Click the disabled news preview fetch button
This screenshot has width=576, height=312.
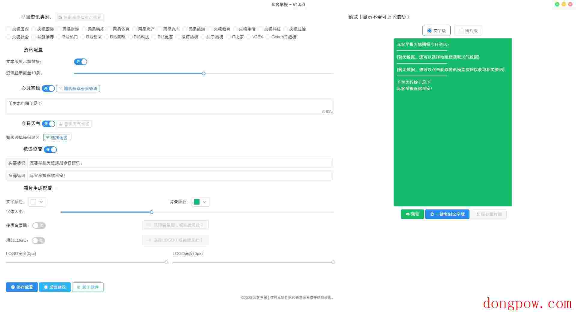[x=80, y=17]
